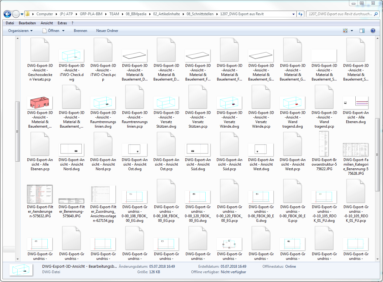Click the folder icon in the address bar
The image size is (383, 282).
pos(27,14)
